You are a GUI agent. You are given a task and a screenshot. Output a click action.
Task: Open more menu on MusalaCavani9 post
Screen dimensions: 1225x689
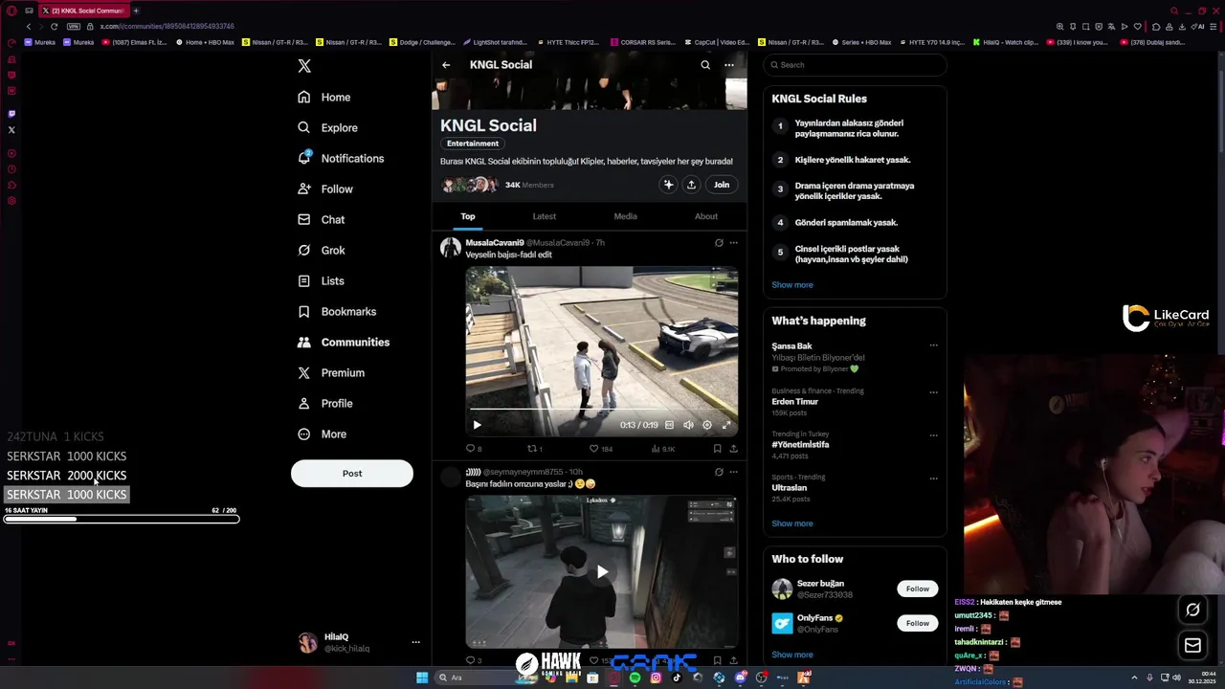pyautogui.click(x=734, y=243)
